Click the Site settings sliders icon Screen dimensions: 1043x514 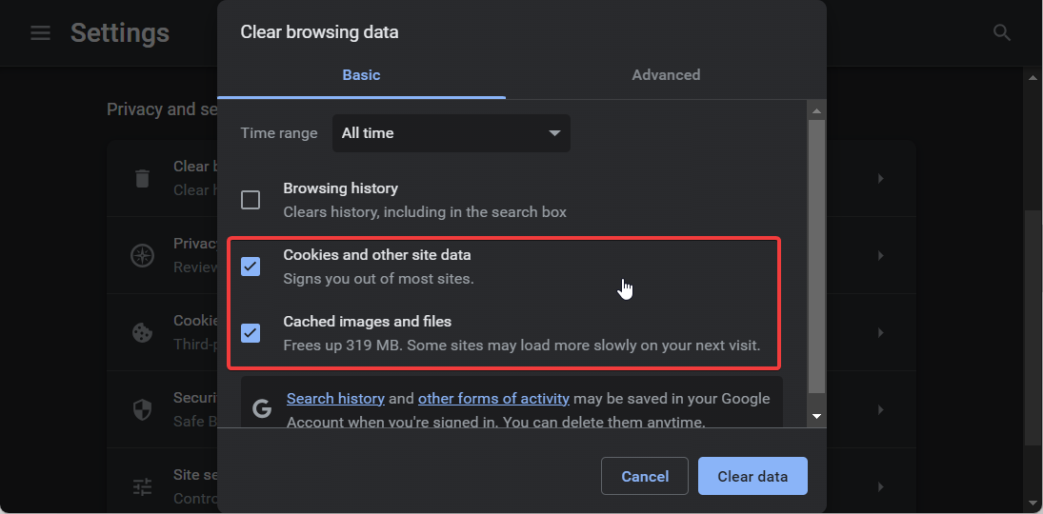(142, 486)
